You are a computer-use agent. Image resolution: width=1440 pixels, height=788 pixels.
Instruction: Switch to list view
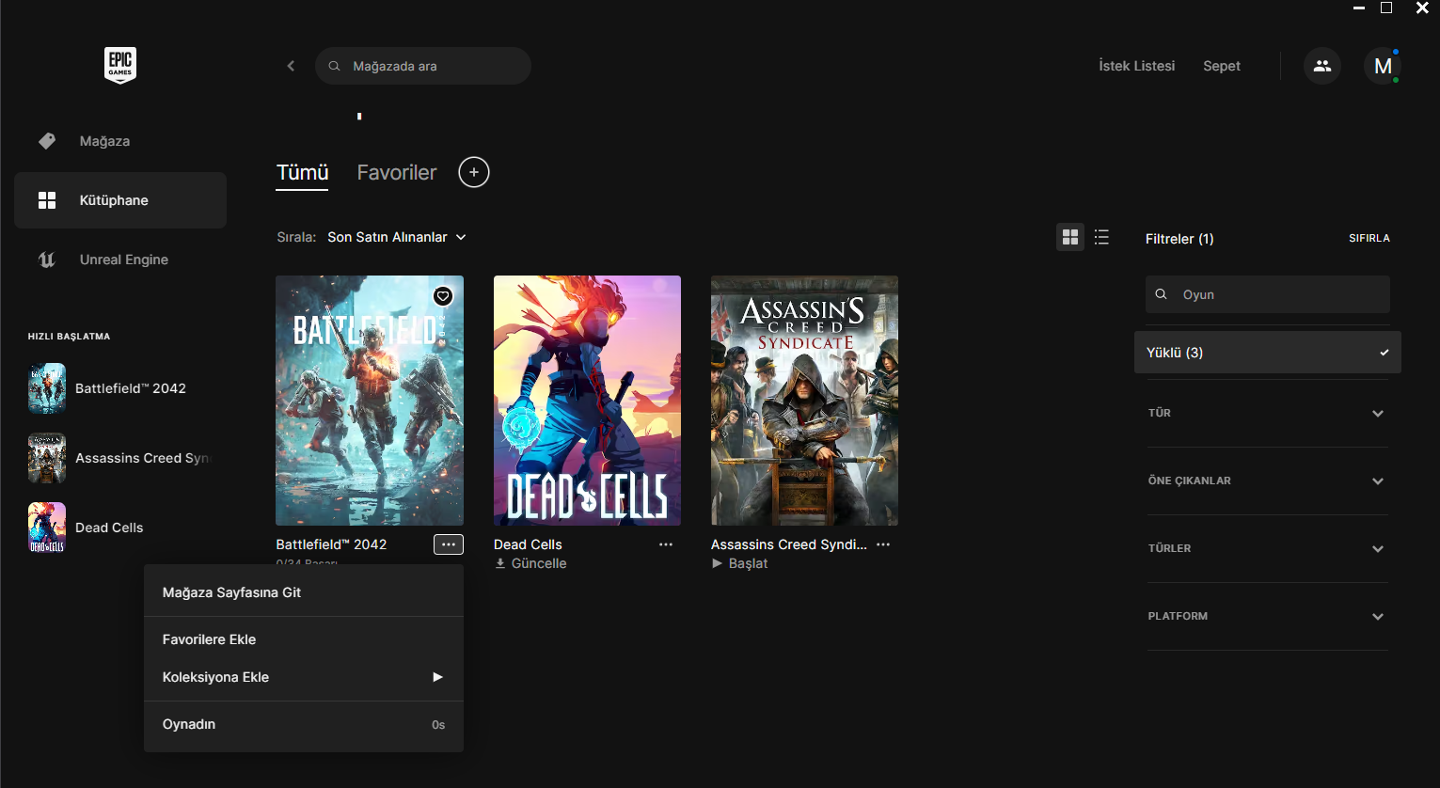pos(1101,237)
